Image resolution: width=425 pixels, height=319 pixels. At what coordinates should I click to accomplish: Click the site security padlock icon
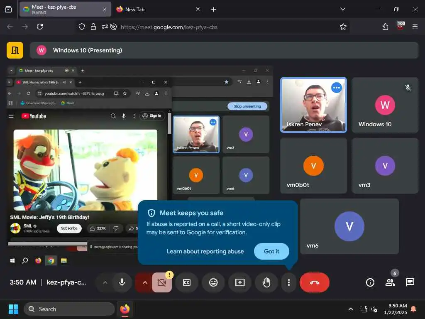pos(93,27)
